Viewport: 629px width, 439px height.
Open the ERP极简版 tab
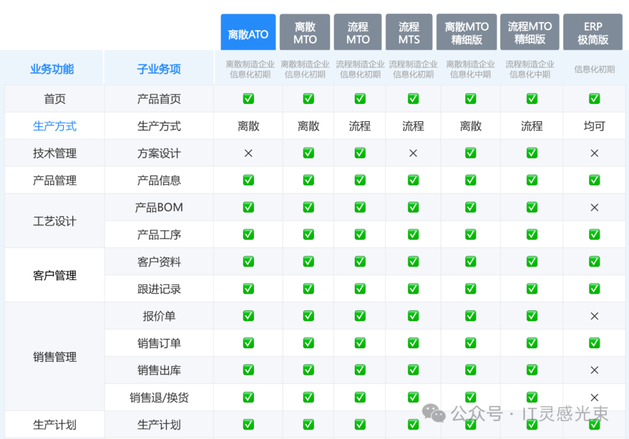pyautogui.click(x=593, y=33)
